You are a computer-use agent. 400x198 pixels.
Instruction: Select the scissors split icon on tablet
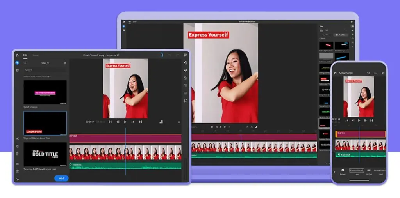[17, 139]
